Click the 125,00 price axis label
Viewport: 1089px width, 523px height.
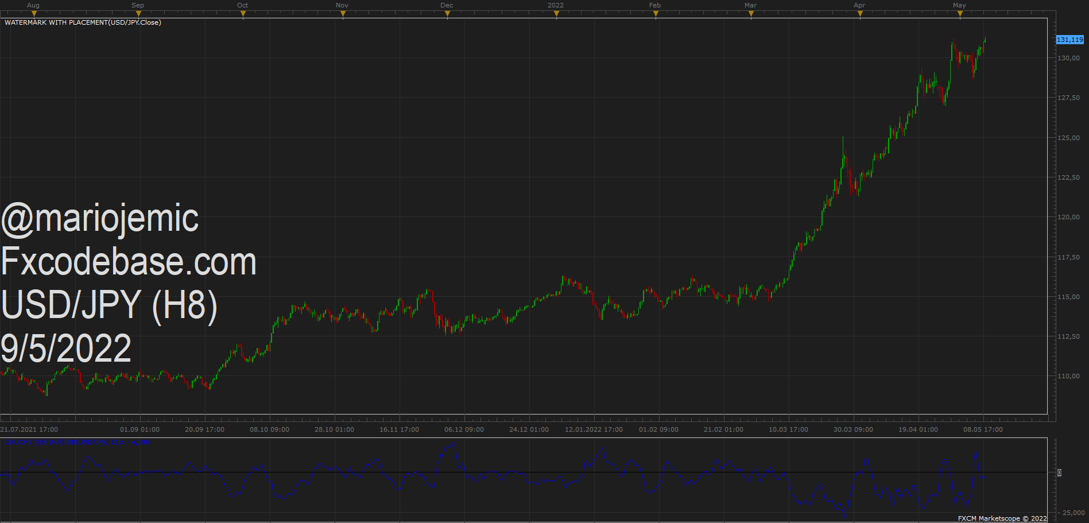coord(1068,138)
